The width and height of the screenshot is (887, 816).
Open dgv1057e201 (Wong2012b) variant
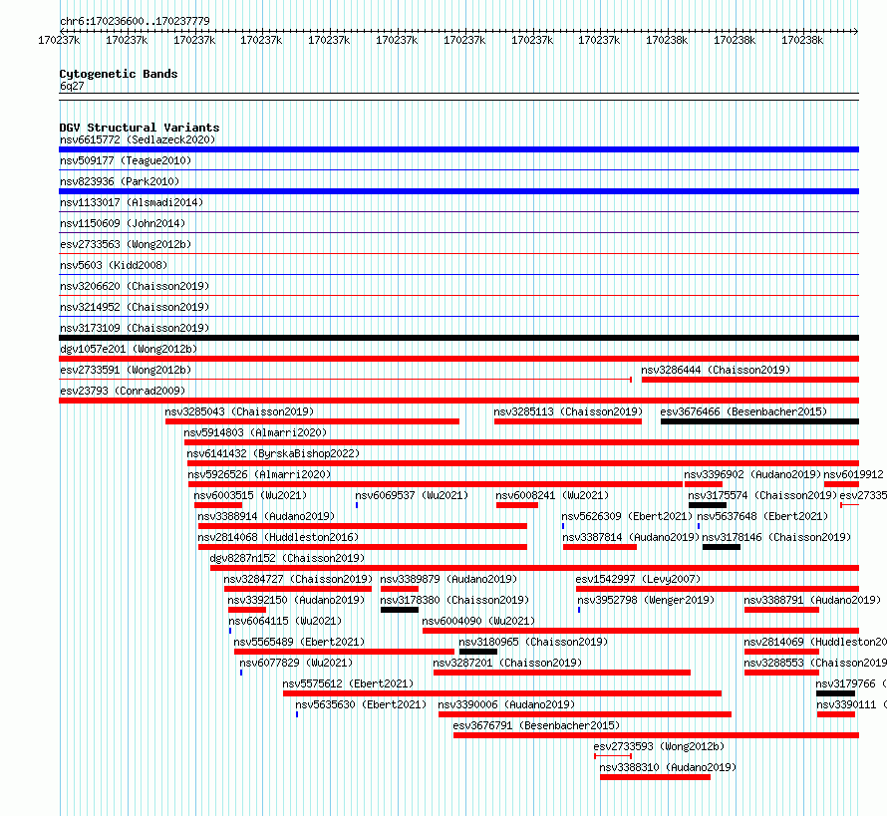[129, 349]
